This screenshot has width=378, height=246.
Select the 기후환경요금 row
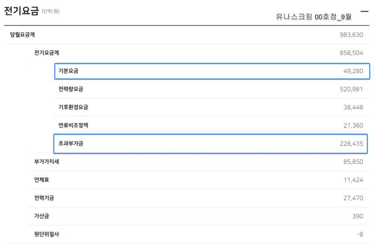pyautogui.click(x=73, y=107)
